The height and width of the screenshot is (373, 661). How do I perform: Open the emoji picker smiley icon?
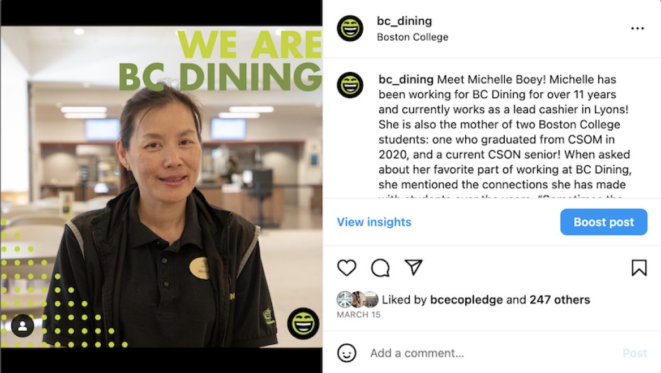[x=346, y=353]
